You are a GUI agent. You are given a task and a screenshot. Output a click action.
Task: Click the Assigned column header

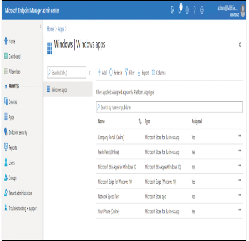tap(197, 122)
